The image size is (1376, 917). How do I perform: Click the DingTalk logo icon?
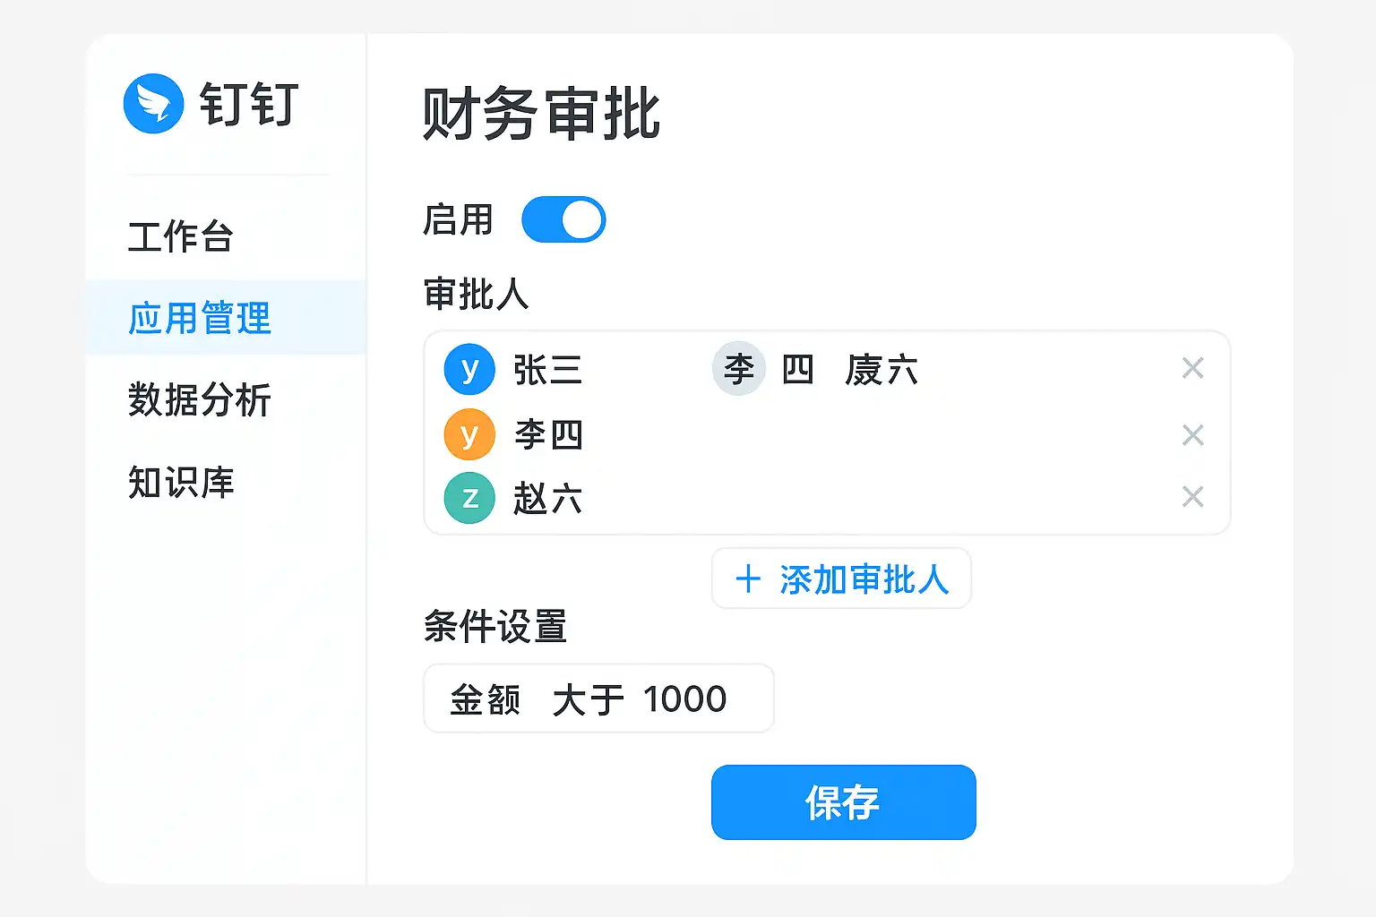coord(153,104)
